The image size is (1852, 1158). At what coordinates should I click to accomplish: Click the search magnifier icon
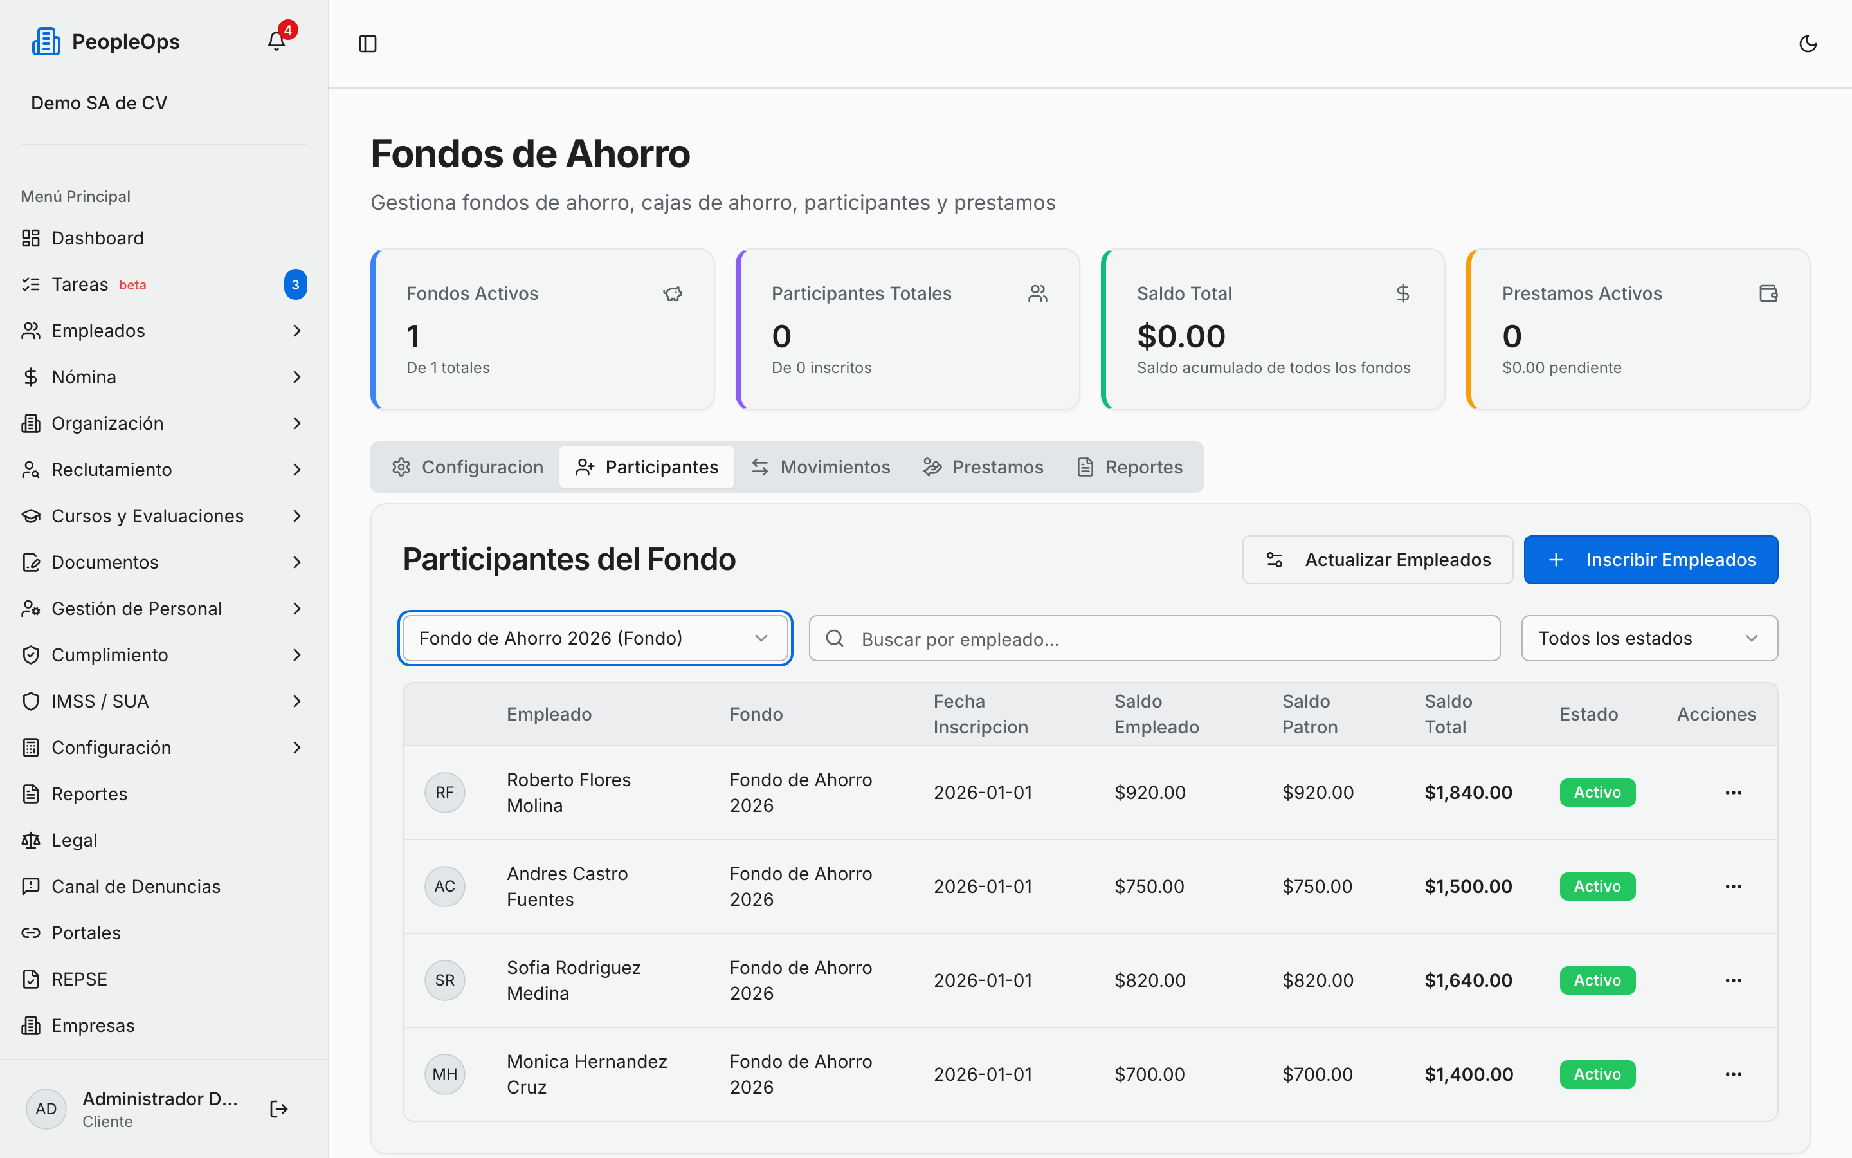pos(835,638)
